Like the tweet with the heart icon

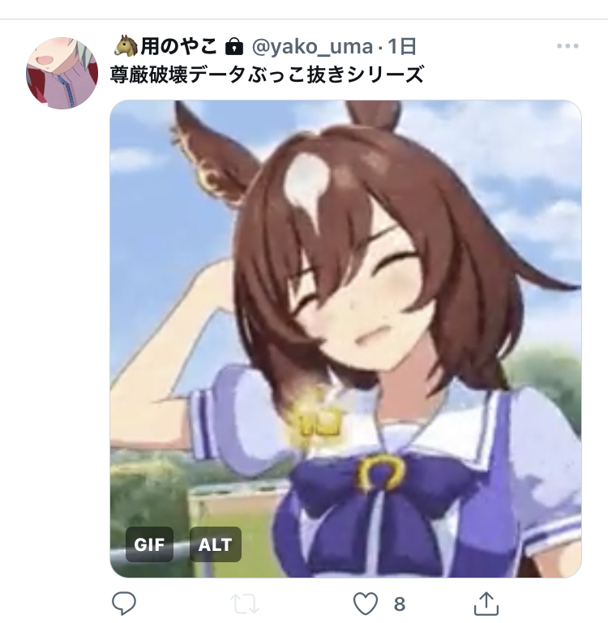point(366,603)
